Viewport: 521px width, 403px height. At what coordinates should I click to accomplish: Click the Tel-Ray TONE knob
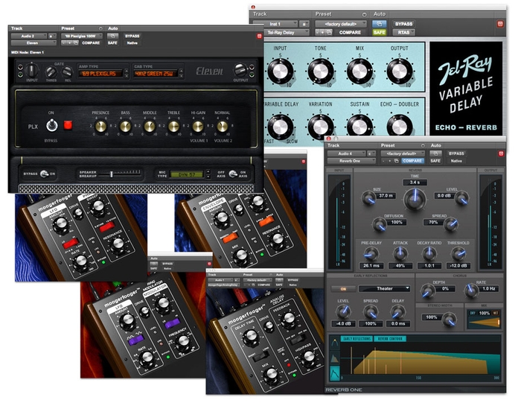point(320,72)
